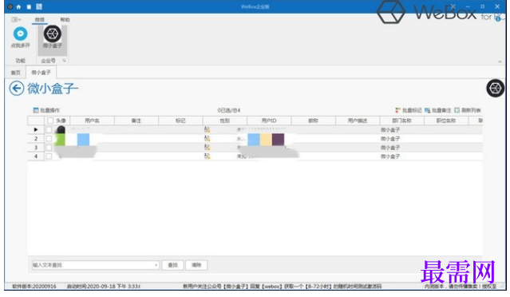Image resolution: width=510 pixels, height=297 pixels.
Task: Switch to the 首页 document tab
Action: pyautogui.click(x=15, y=73)
